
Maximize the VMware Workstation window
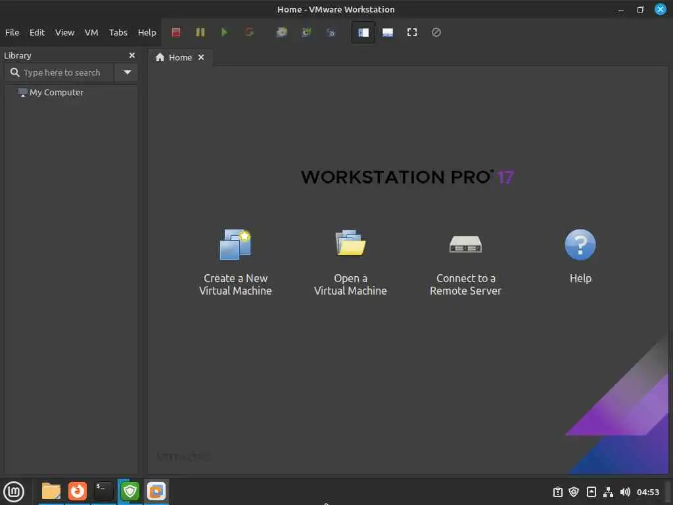tap(640, 9)
